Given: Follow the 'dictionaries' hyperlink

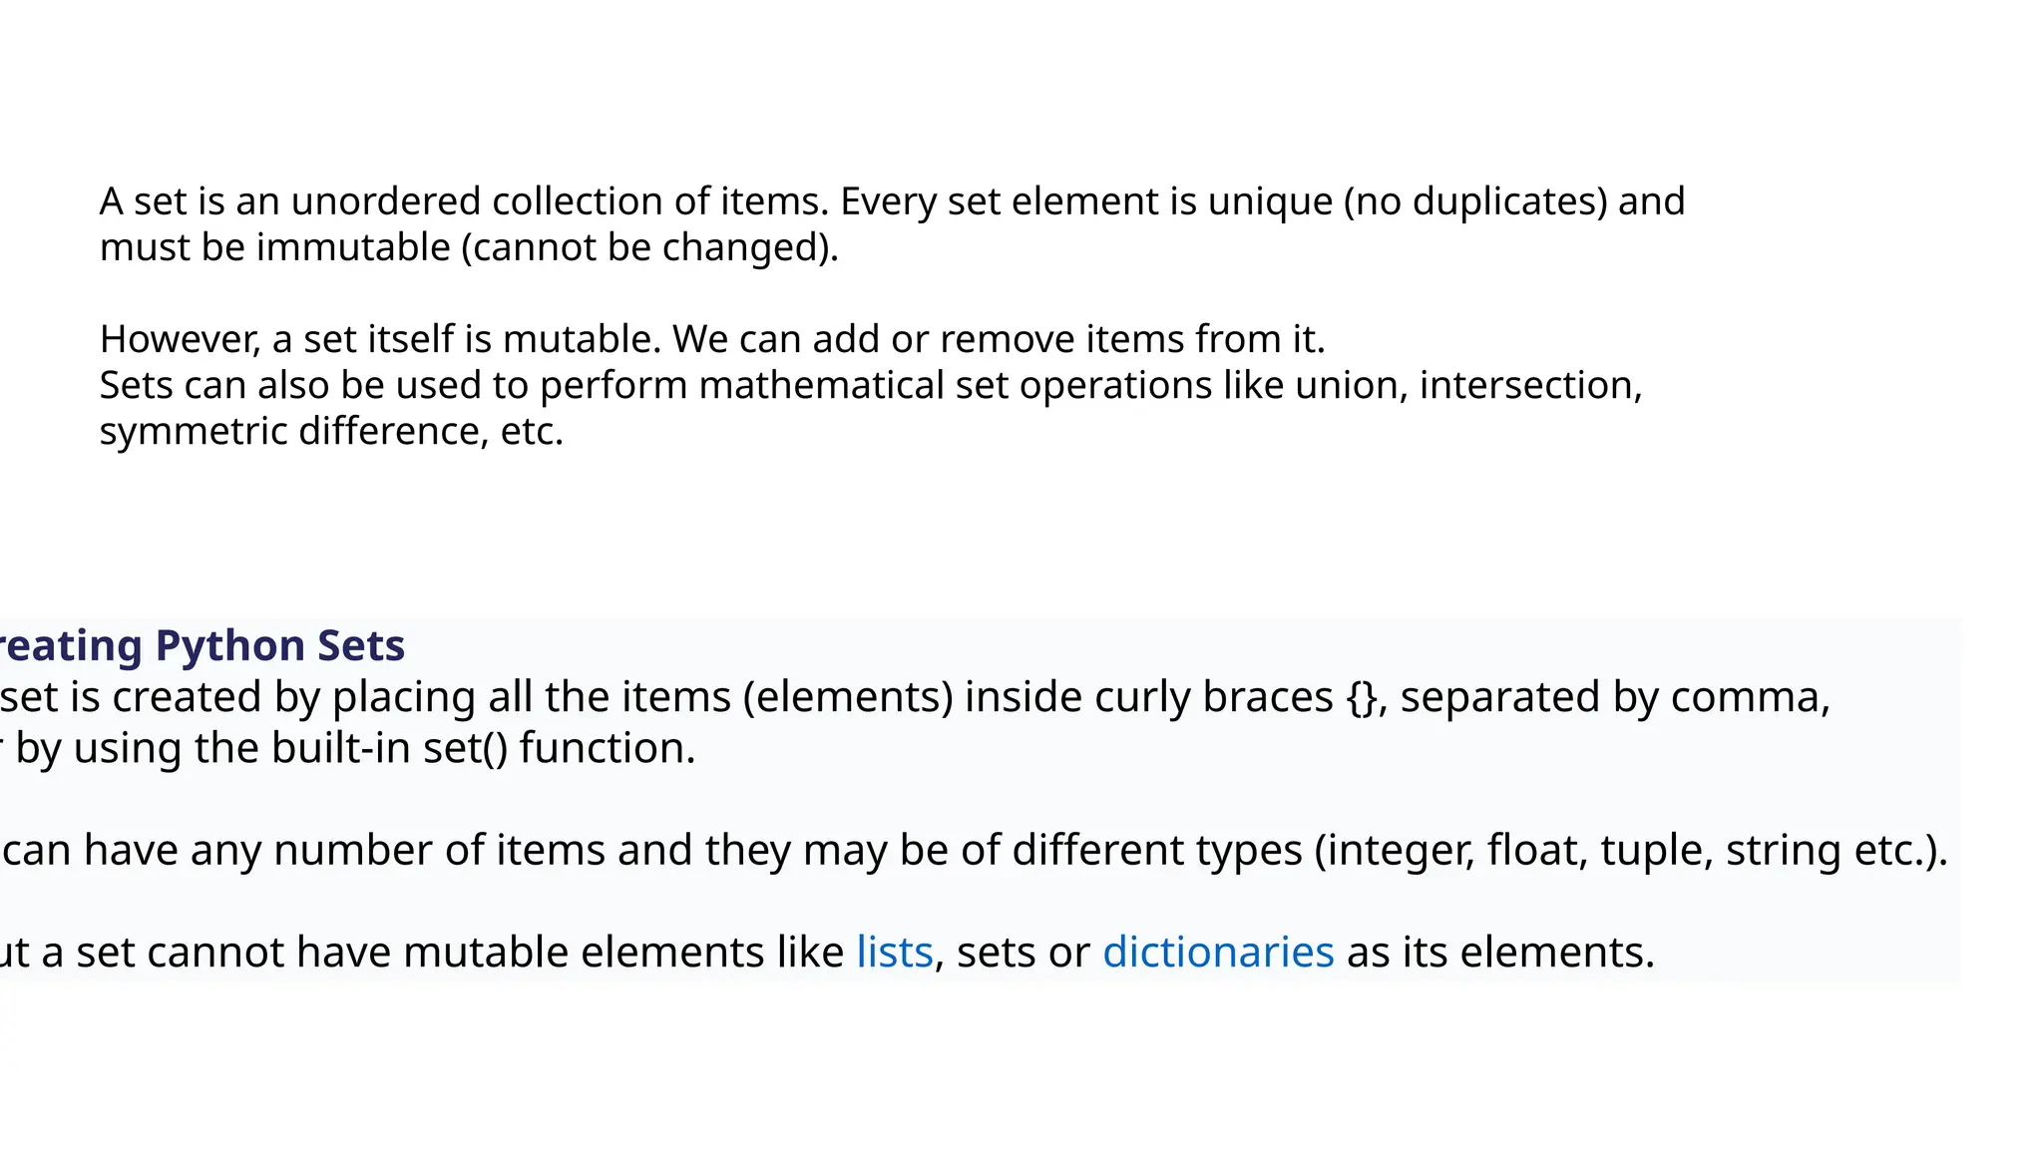Looking at the screenshot, I should 1218,952.
